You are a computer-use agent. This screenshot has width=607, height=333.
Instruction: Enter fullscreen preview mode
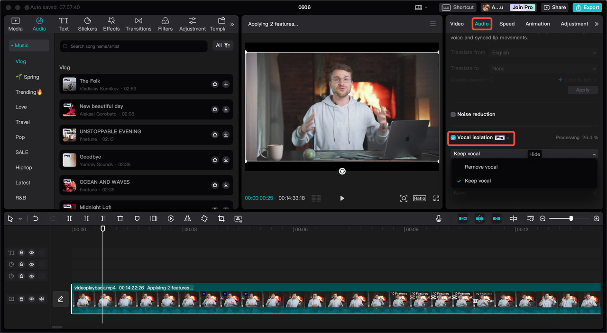[x=436, y=198]
